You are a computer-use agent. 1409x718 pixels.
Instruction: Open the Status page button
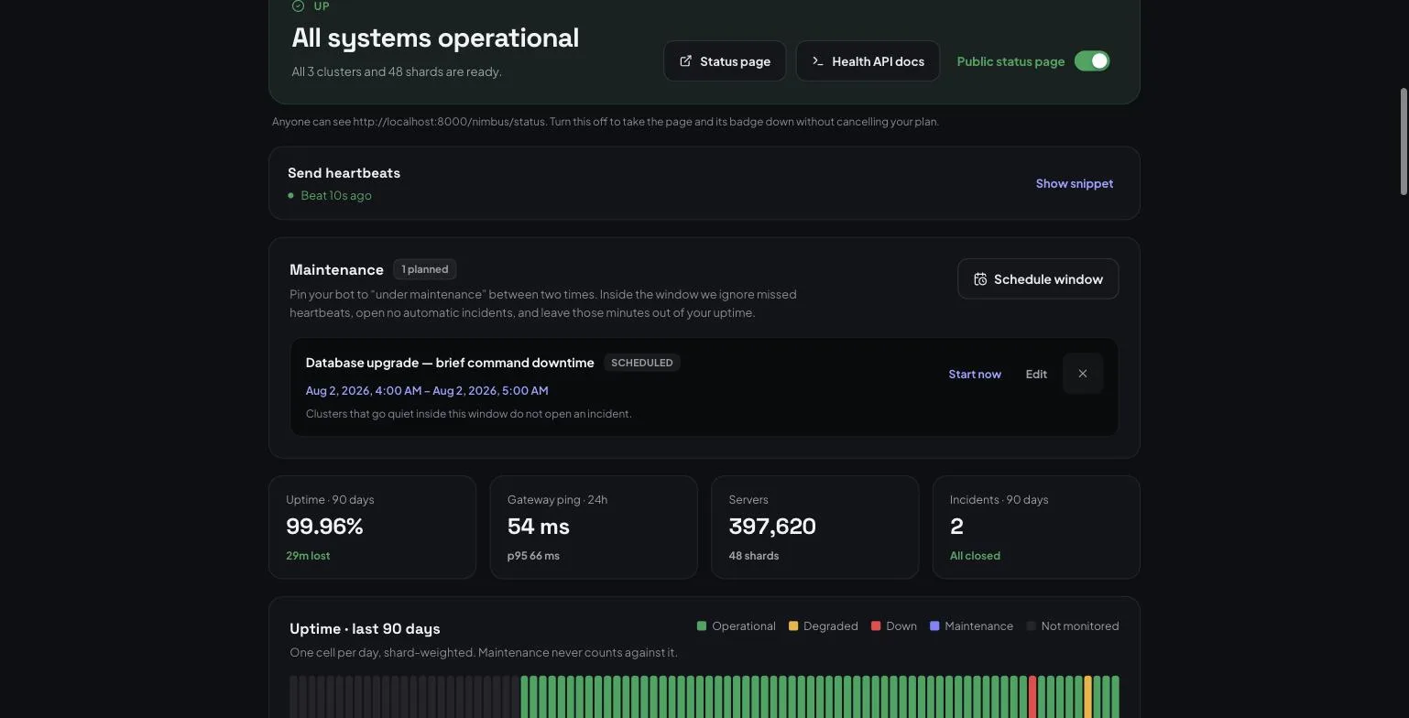(x=725, y=61)
